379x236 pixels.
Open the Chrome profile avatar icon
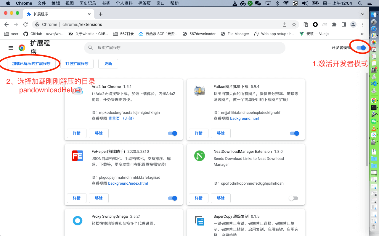click(353, 24)
